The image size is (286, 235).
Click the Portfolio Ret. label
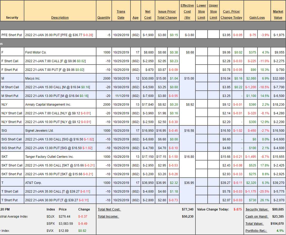(256, 231)
